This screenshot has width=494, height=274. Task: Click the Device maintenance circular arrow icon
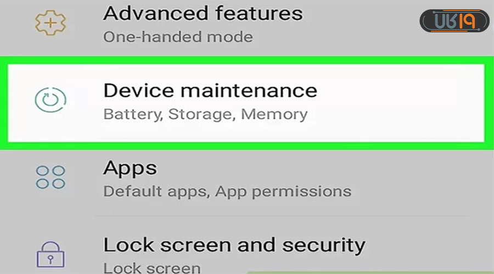point(50,100)
